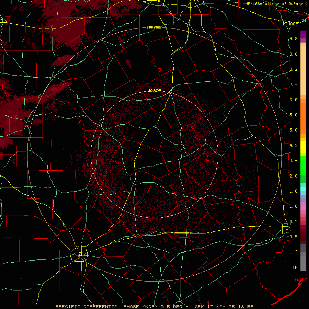Image resolution: width=309 pixels, height=309 pixels.
Task: Pick the pink segment of color bar
Action: coord(303,208)
